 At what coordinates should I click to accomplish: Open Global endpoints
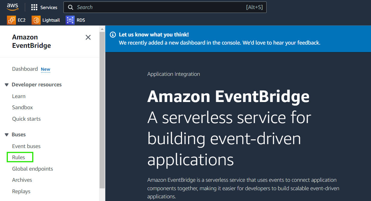[x=32, y=169]
